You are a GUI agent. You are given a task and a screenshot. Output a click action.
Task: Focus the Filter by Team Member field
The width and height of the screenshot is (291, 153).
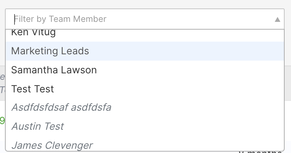tap(145, 19)
